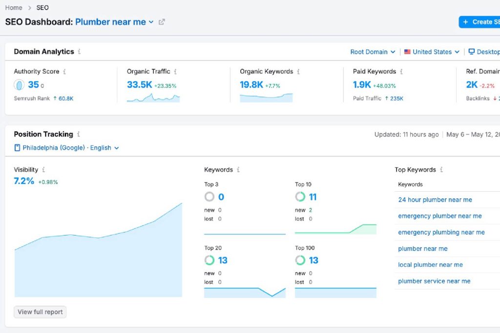This screenshot has width=500, height=333.
Task: Click the Visibility value 7.2%
Action: (24, 181)
